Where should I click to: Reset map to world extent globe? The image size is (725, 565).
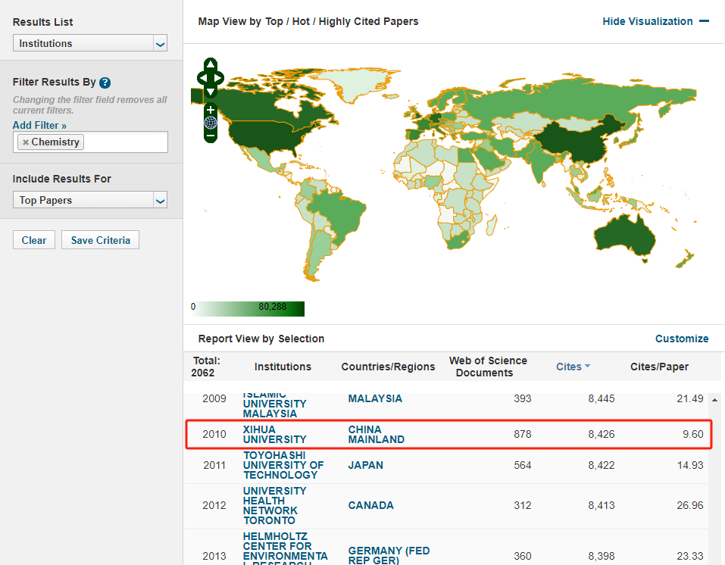click(x=211, y=123)
